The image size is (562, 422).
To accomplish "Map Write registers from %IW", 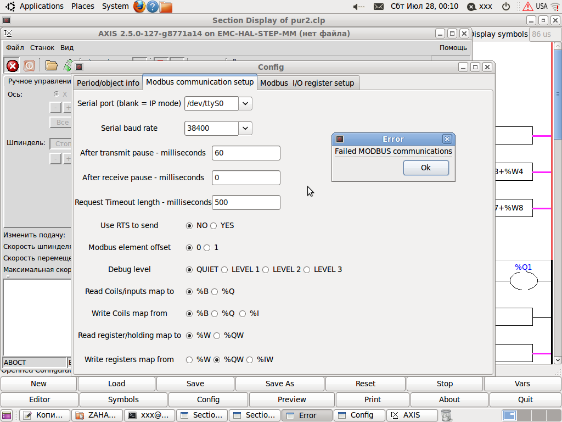I will 250,359.
